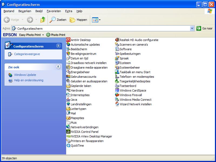Open the Lettertypen folder icon
This screenshot has height=162, width=216.
click(68, 109)
